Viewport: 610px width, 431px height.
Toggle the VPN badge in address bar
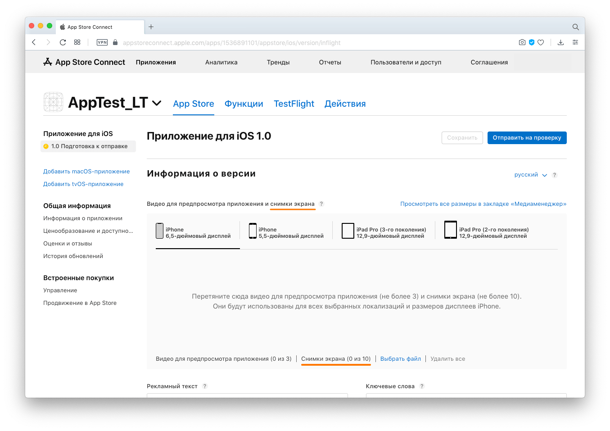[102, 42]
